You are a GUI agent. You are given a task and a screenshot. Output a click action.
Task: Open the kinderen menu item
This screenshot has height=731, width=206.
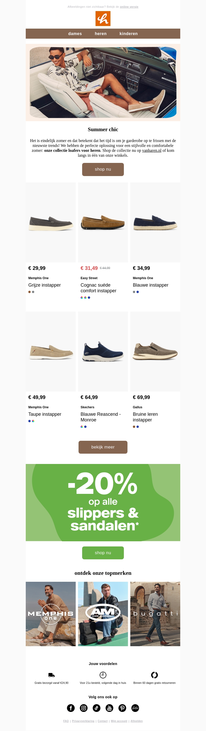[128, 34]
